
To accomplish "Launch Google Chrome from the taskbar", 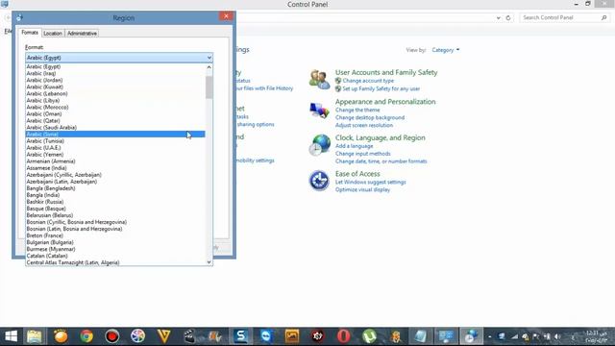I will (x=86, y=336).
